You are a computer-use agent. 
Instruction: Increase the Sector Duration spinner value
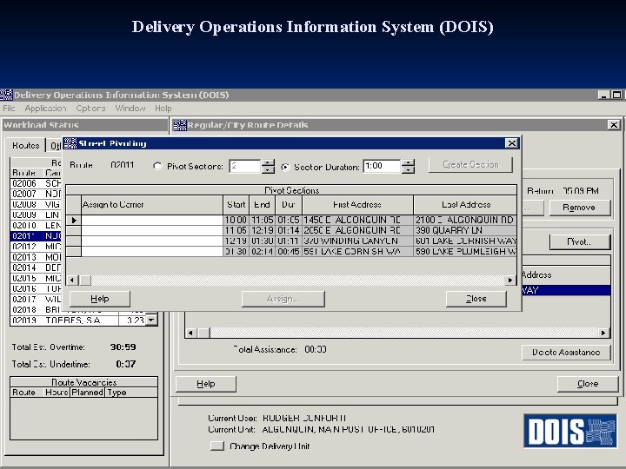click(408, 162)
